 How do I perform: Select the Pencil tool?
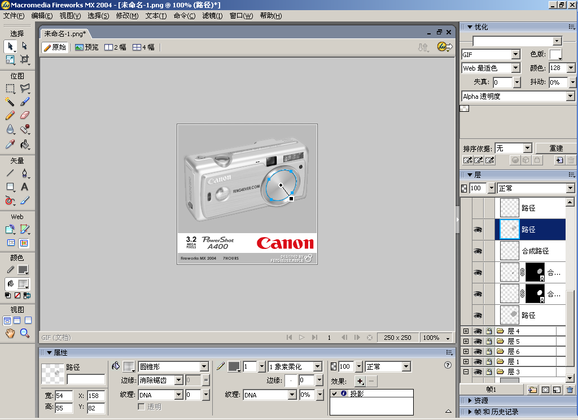click(x=10, y=115)
